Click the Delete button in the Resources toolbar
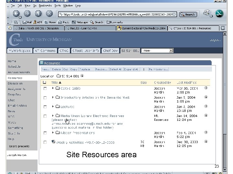The width and height of the screenshot is (233, 174). (x=56, y=69)
